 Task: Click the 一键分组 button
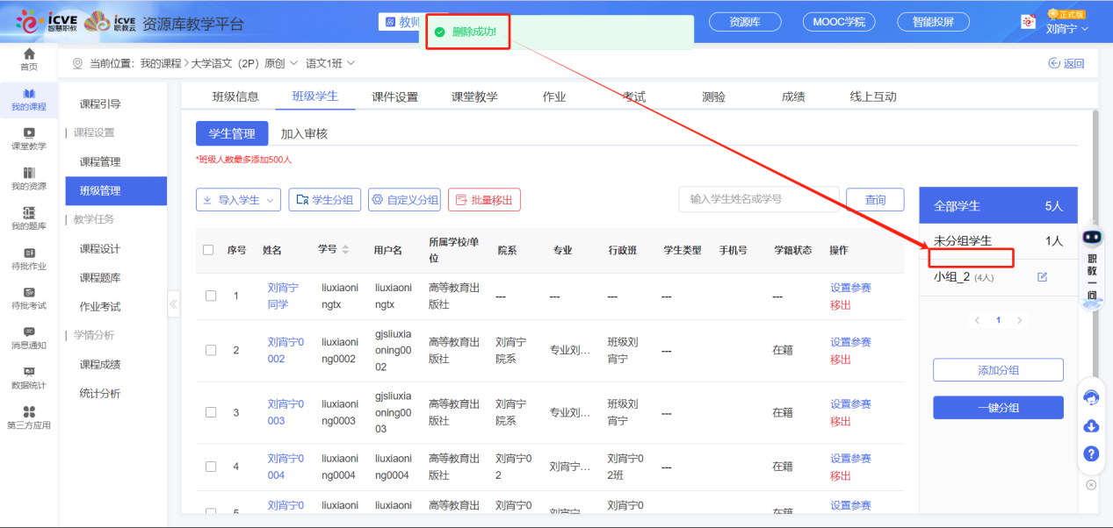[x=998, y=408]
